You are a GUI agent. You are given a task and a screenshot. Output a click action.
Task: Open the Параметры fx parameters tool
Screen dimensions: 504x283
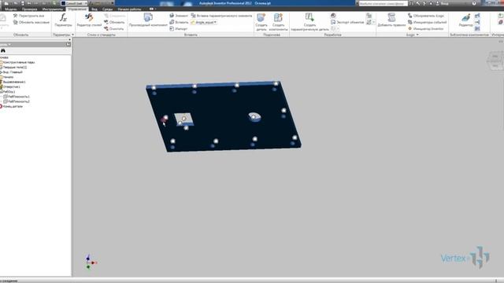click(x=63, y=20)
